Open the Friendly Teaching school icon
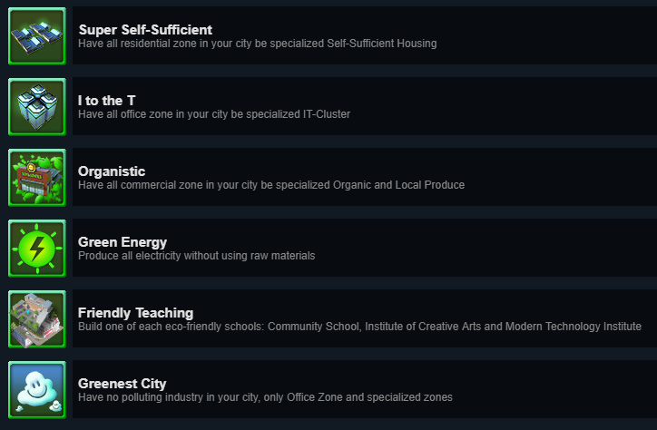Viewport: 657px width, 430px height. point(37,319)
